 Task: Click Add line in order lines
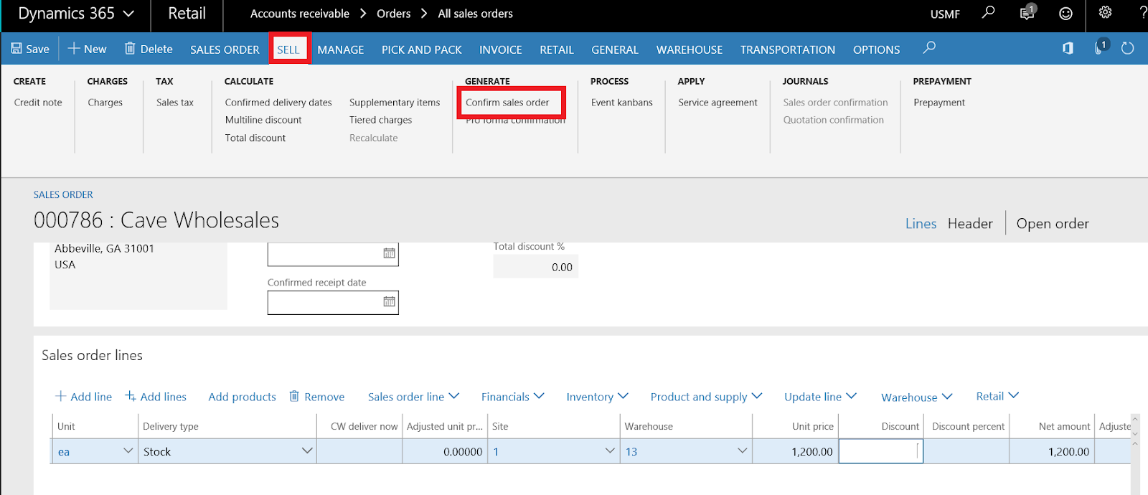point(84,397)
